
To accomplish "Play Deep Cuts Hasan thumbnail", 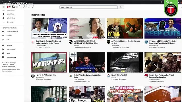I will tap(163, 28).
